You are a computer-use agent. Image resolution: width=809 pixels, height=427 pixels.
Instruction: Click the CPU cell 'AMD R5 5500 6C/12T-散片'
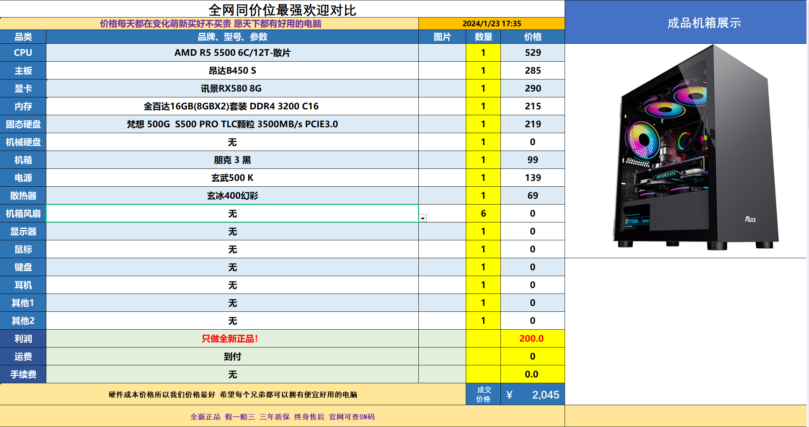coord(232,53)
